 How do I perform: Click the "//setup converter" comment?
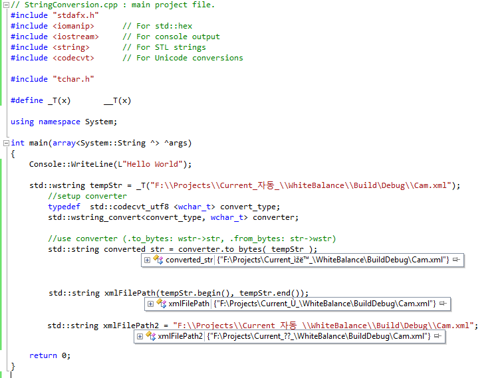point(87,196)
